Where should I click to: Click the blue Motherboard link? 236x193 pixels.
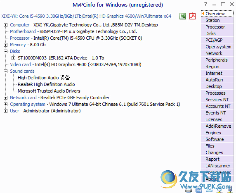(x=23, y=31)
